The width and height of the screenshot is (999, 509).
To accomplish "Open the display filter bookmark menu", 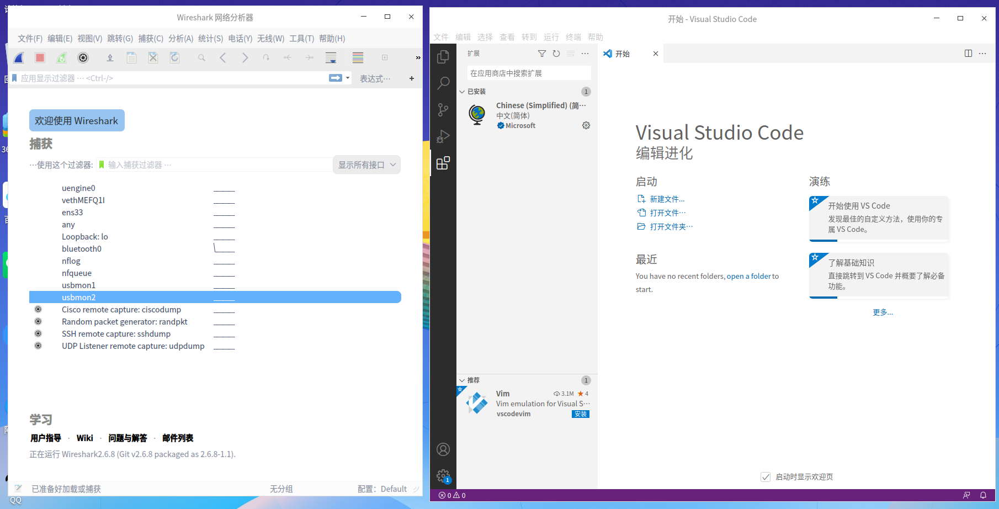I will 14,78.
